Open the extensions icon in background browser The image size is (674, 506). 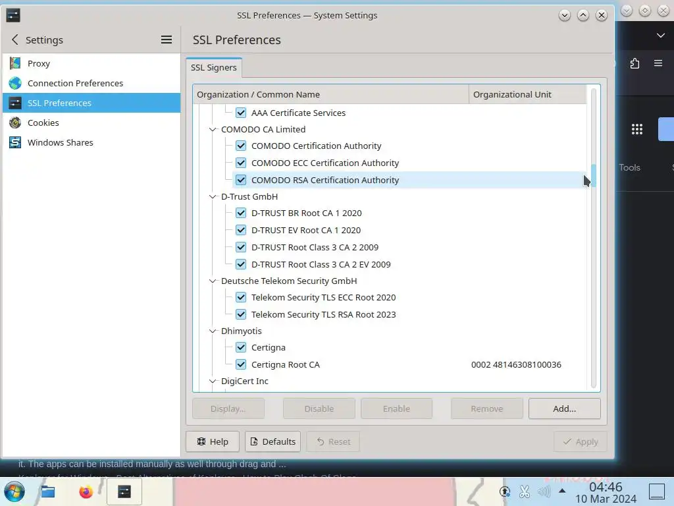pos(635,64)
